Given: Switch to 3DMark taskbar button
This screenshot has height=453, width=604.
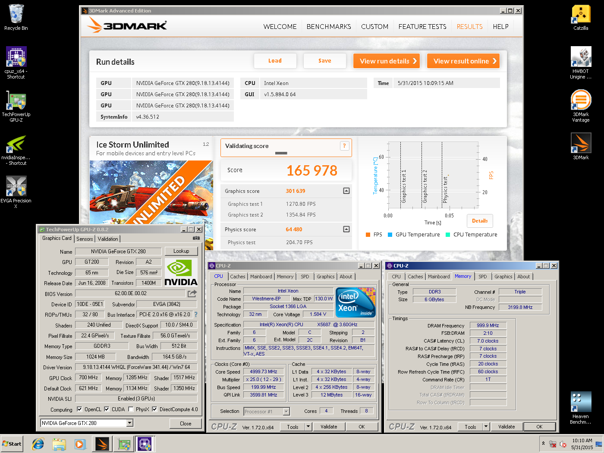Looking at the screenshot, I should point(102,444).
